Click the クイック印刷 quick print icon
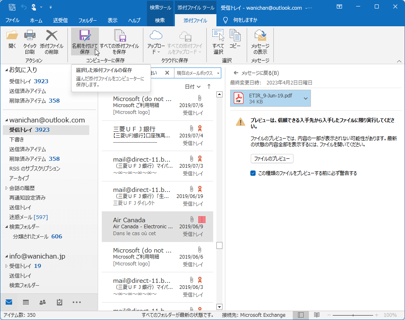 pyautogui.click(x=30, y=35)
